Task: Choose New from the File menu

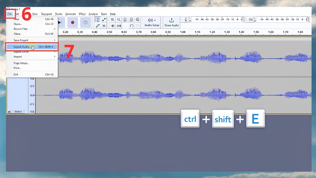Action: [32, 19]
